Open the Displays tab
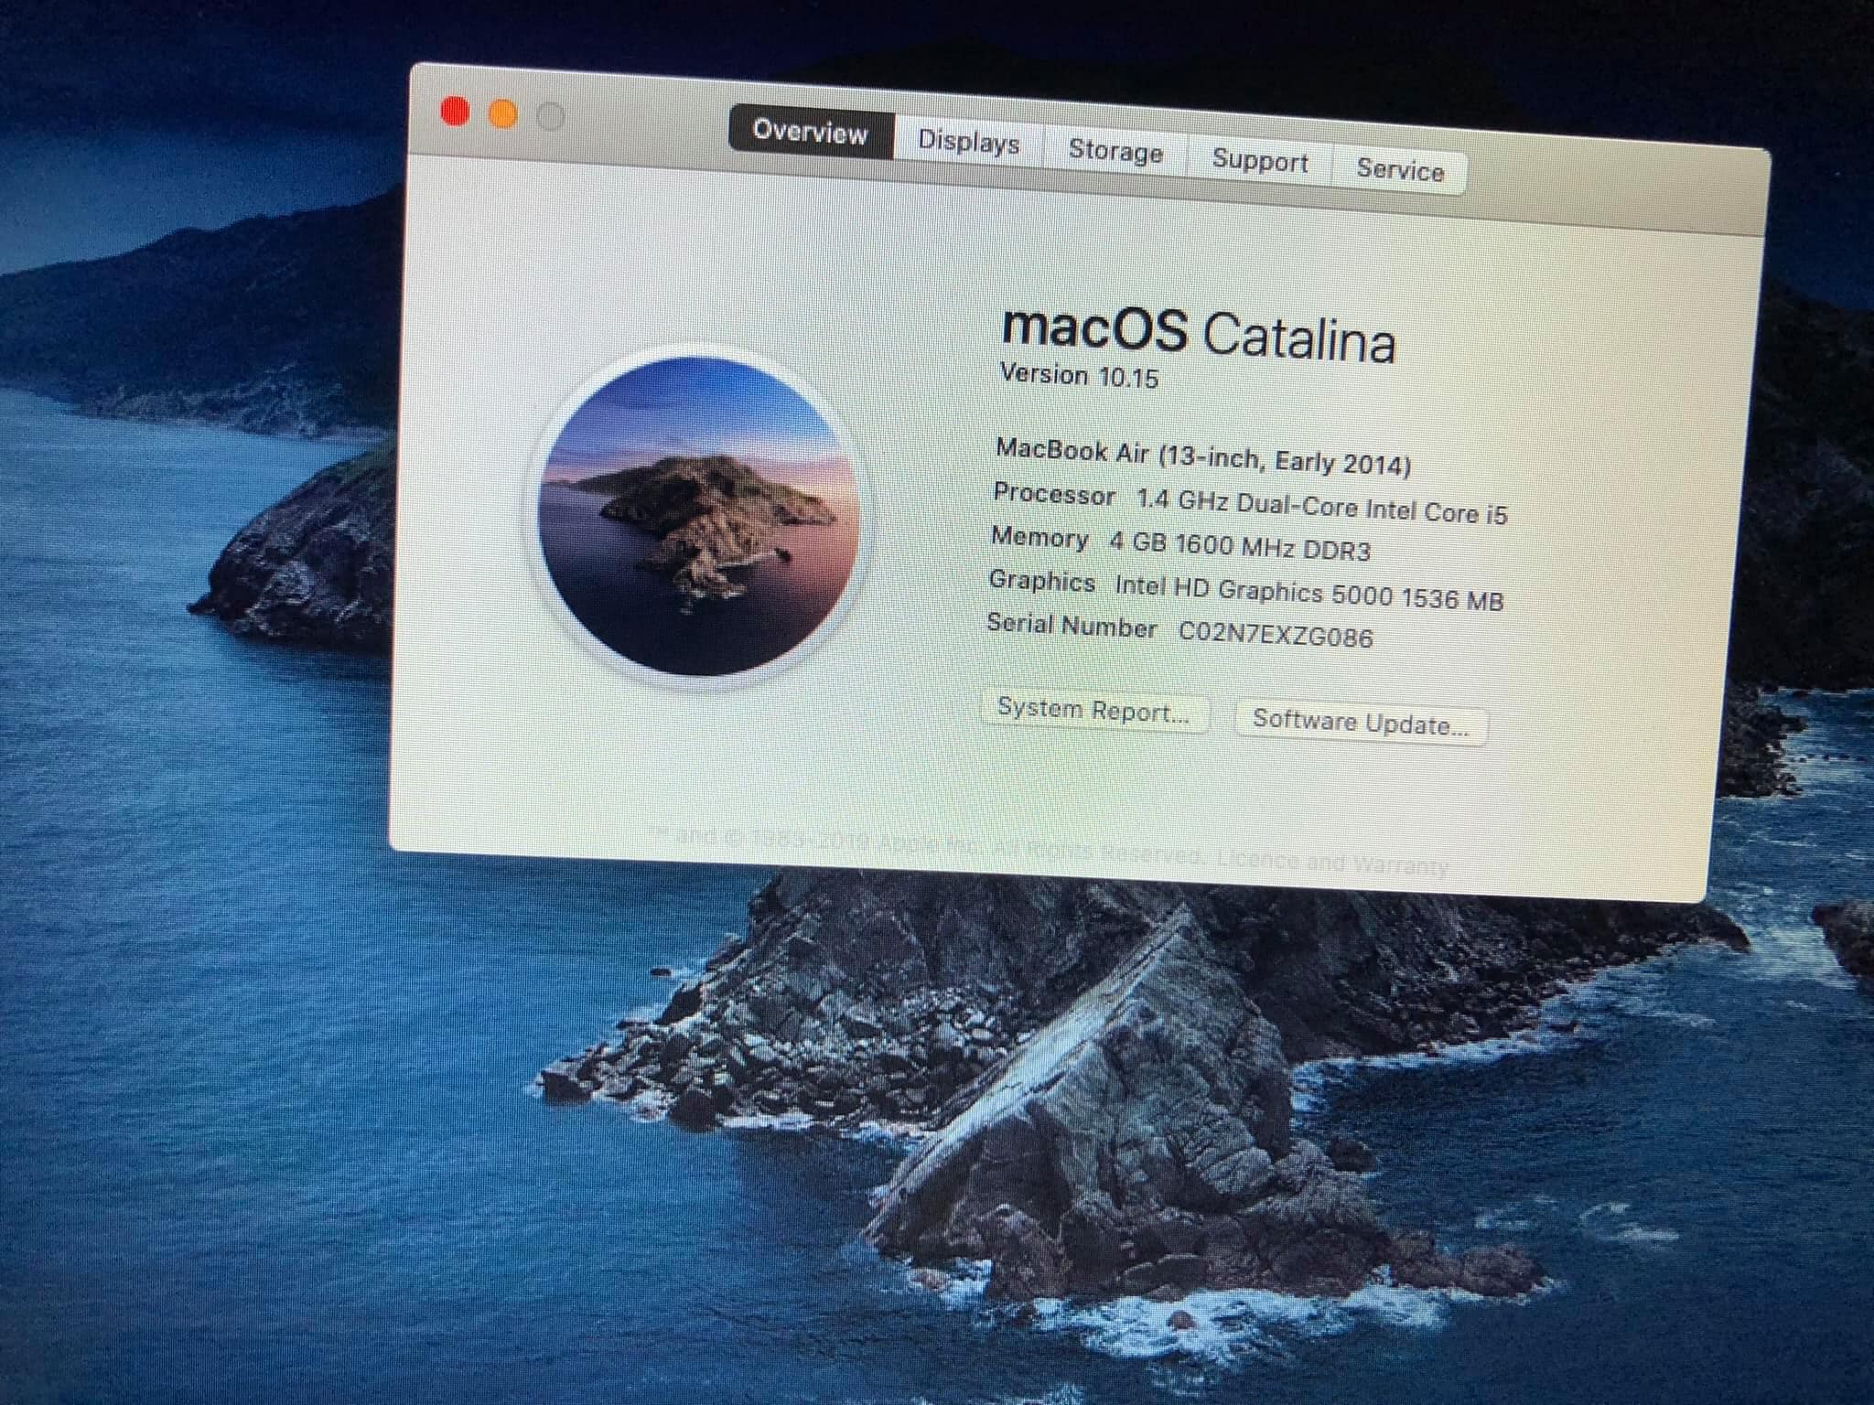1874x1405 pixels. click(x=968, y=143)
